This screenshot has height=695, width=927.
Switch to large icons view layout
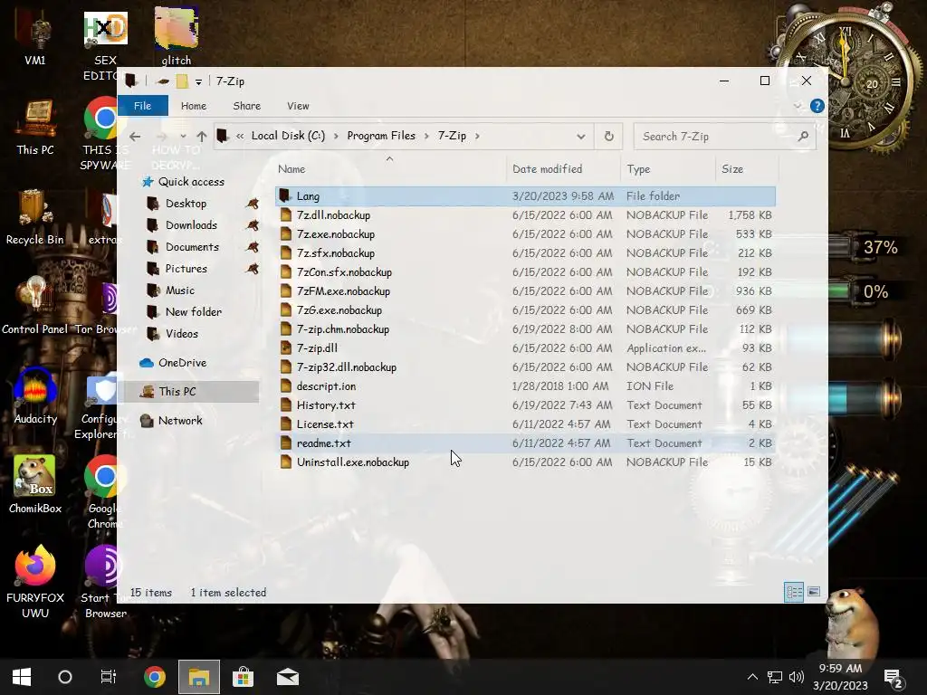[x=814, y=592]
